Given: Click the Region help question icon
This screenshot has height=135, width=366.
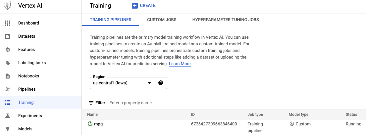Looking at the screenshot, I should pyautogui.click(x=161, y=83).
